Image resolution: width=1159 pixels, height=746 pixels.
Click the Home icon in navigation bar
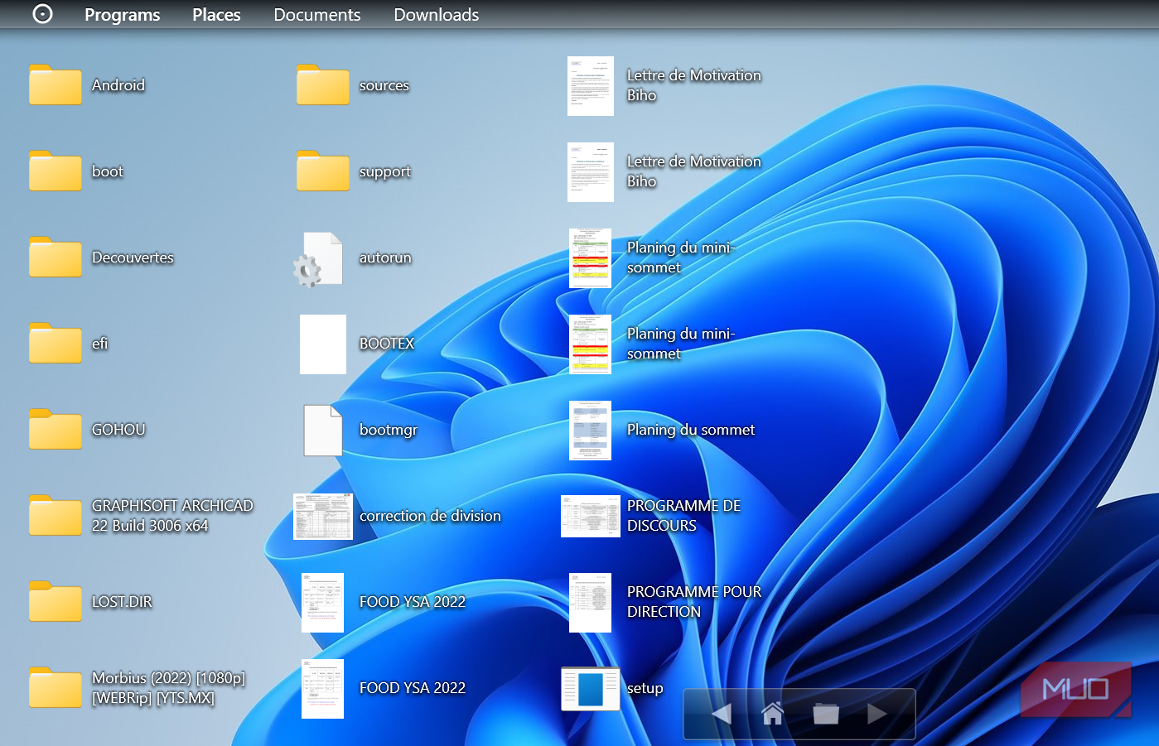(773, 714)
